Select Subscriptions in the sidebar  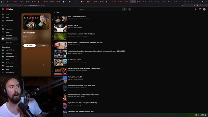point(9,20)
